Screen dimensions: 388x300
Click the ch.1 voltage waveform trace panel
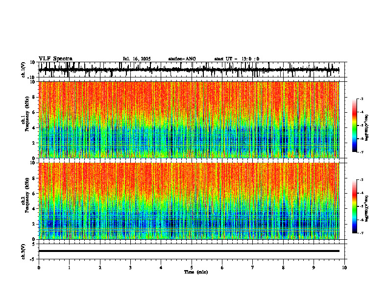coord(193,70)
